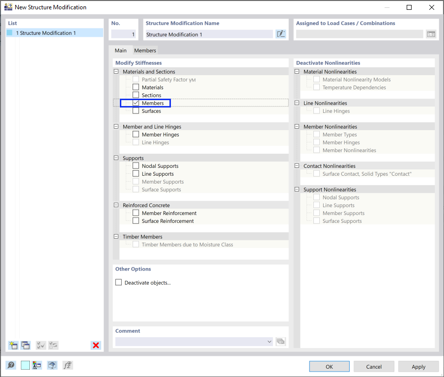
Task: Click the 'Material Nonlinearity Models' label
Action: pyautogui.click(x=357, y=80)
